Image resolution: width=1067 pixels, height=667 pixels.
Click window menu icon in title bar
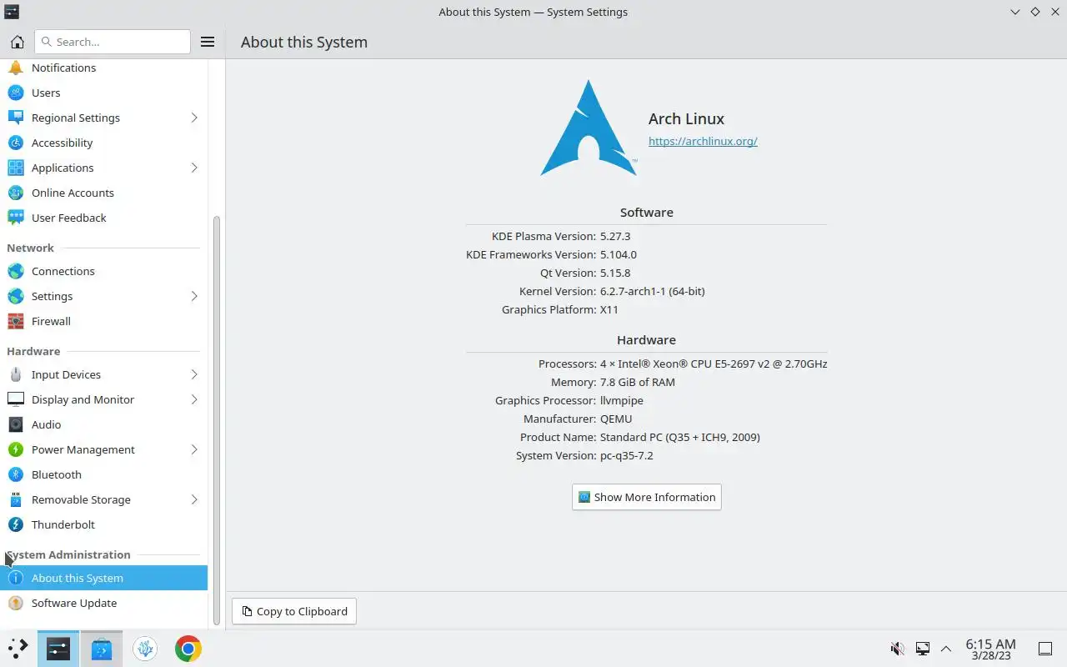11,12
